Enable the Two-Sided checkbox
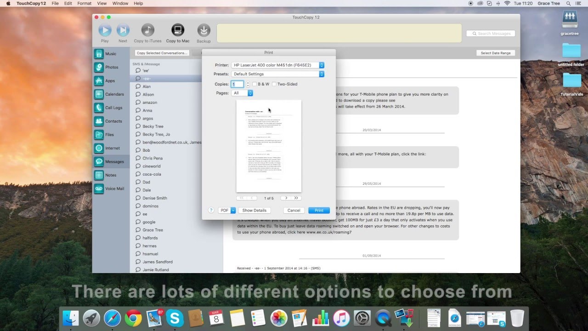 pos(274,84)
